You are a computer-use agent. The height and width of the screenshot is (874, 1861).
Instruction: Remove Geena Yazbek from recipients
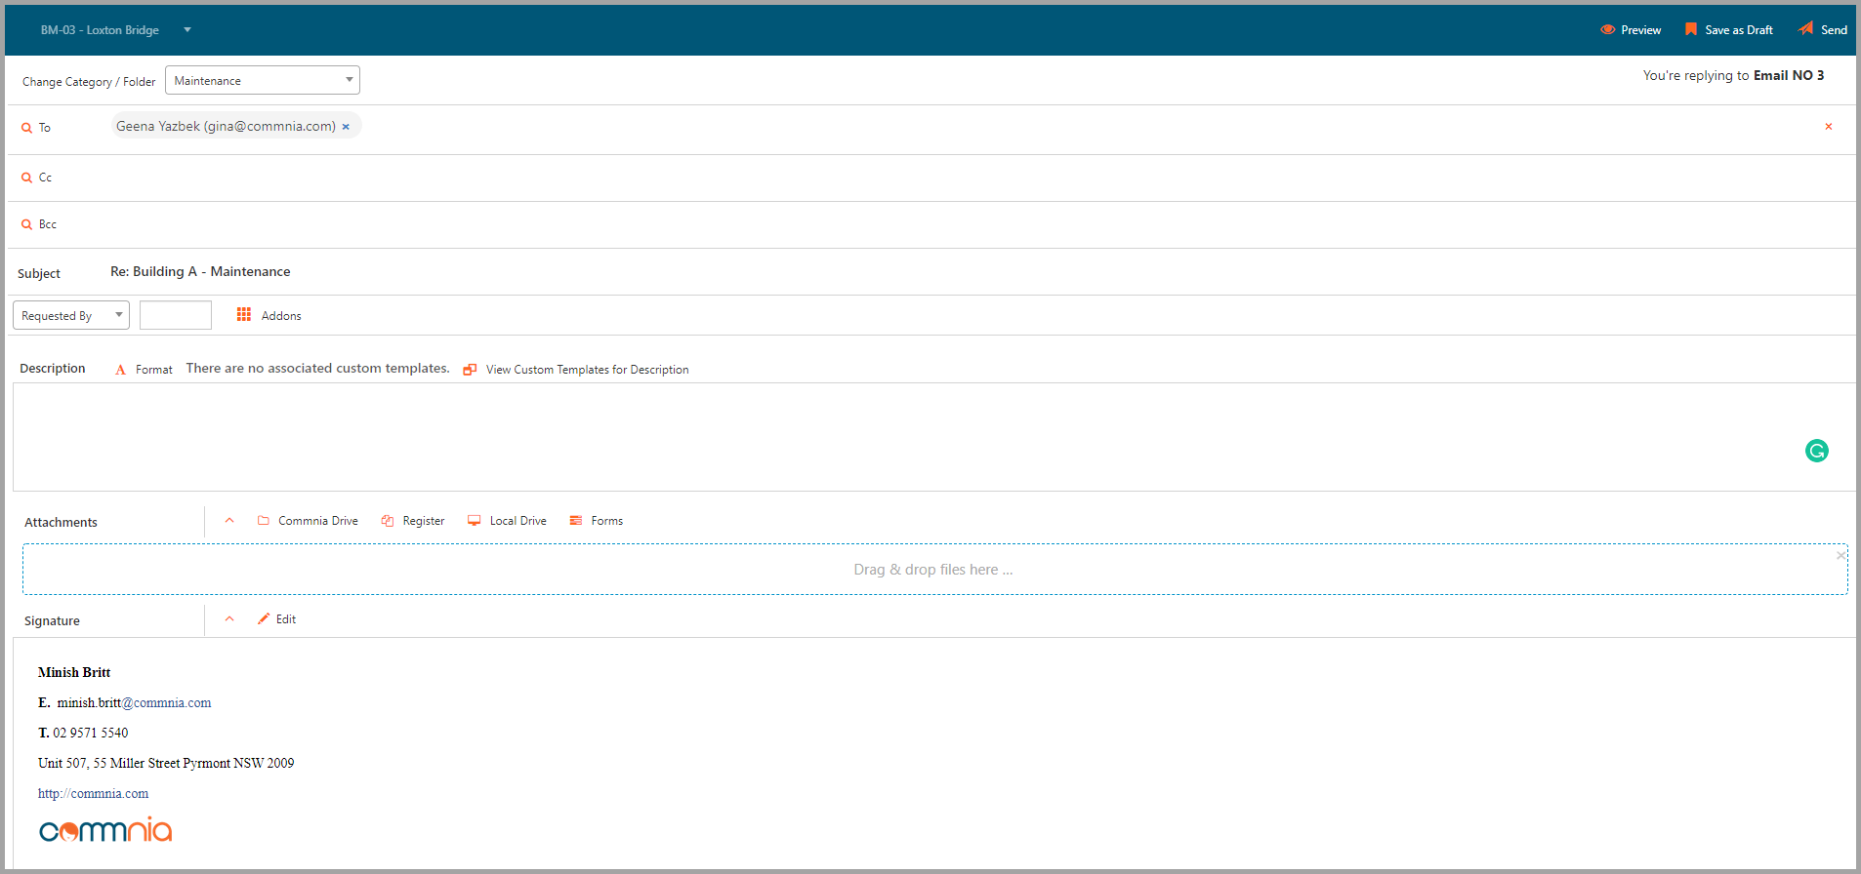pyautogui.click(x=346, y=127)
